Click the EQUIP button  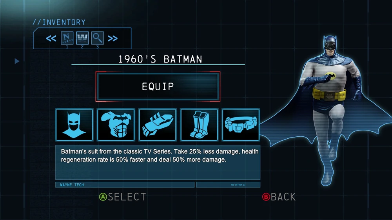tap(158, 86)
